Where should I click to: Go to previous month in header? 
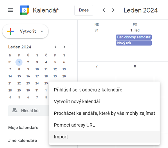tap(104, 10)
